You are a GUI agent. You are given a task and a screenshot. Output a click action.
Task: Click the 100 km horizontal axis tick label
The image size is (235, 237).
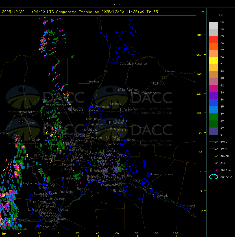click(x=156, y=233)
